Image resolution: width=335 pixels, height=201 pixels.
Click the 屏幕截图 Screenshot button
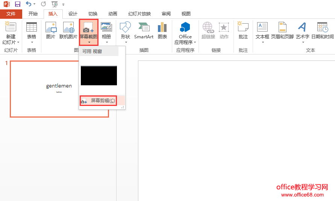point(89,32)
